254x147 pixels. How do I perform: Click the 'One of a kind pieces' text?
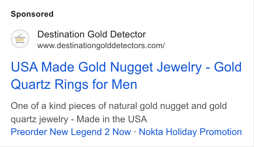pyautogui.click(x=58, y=106)
